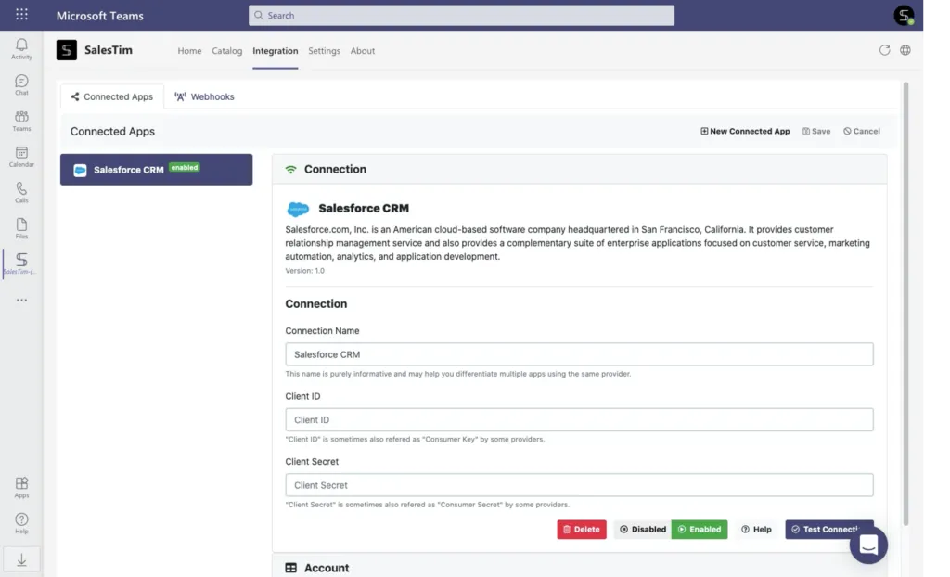Image resolution: width=950 pixels, height=577 pixels.
Task: Select the SalesTim app in sidebar
Action: tap(22, 263)
